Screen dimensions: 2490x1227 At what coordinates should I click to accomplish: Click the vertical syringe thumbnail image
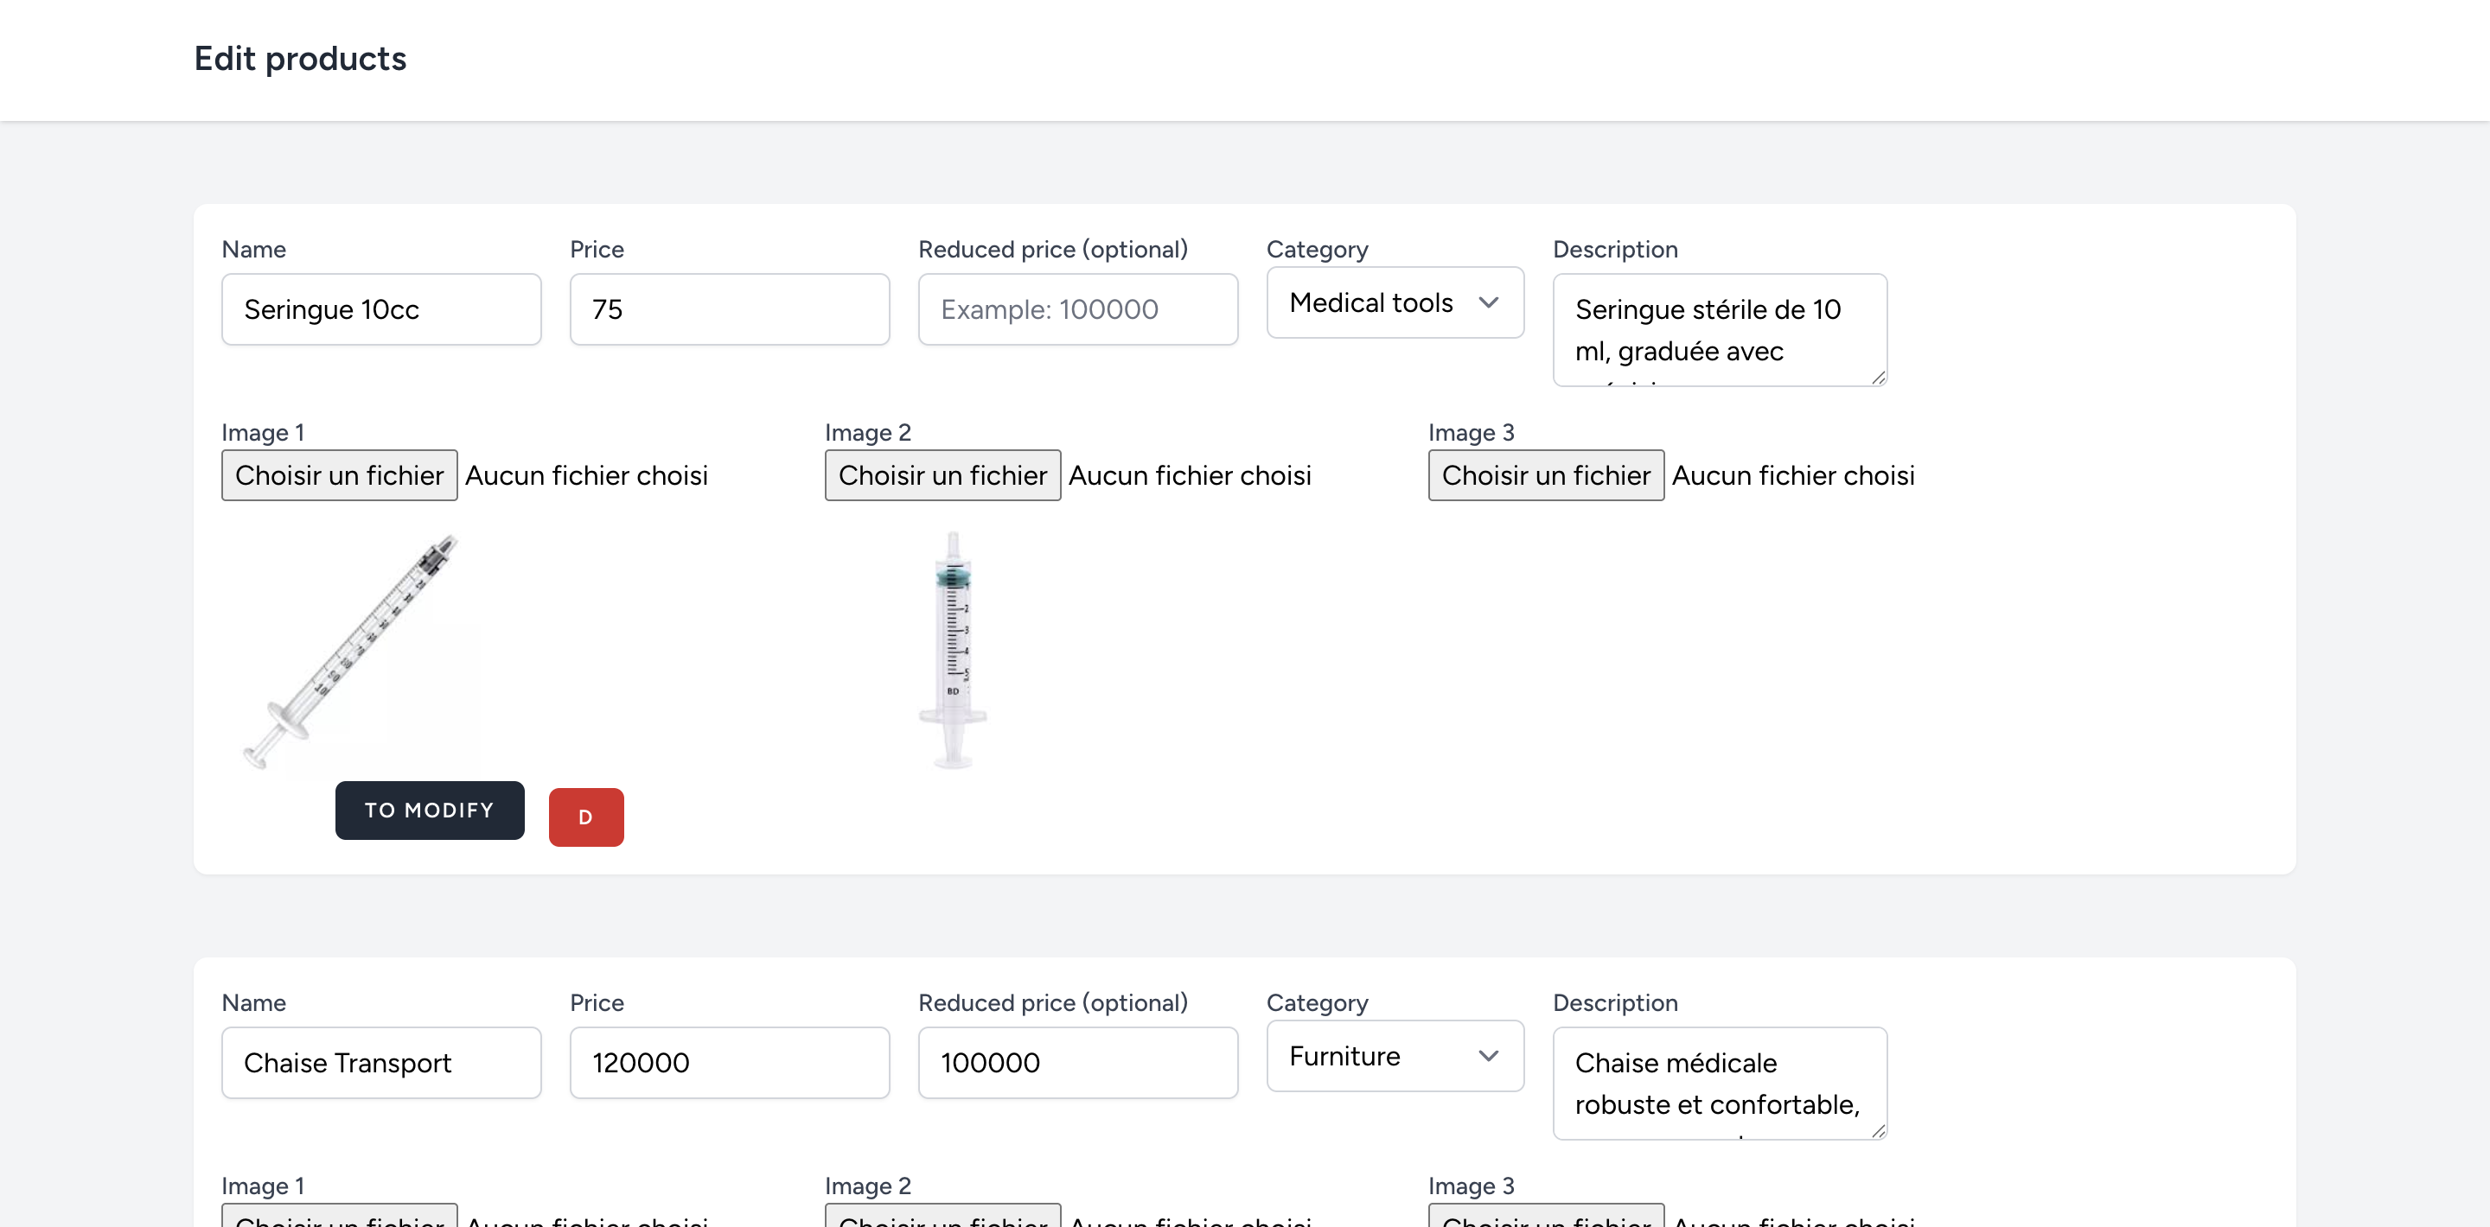click(x=952, y=649)
